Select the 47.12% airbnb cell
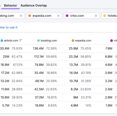Image resolution: width=117 pixels, height=116 pixels. (x=18, y=65)
